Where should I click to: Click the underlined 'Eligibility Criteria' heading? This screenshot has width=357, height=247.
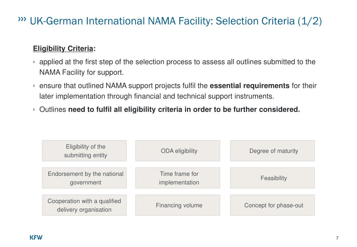(x=63, y=48)
